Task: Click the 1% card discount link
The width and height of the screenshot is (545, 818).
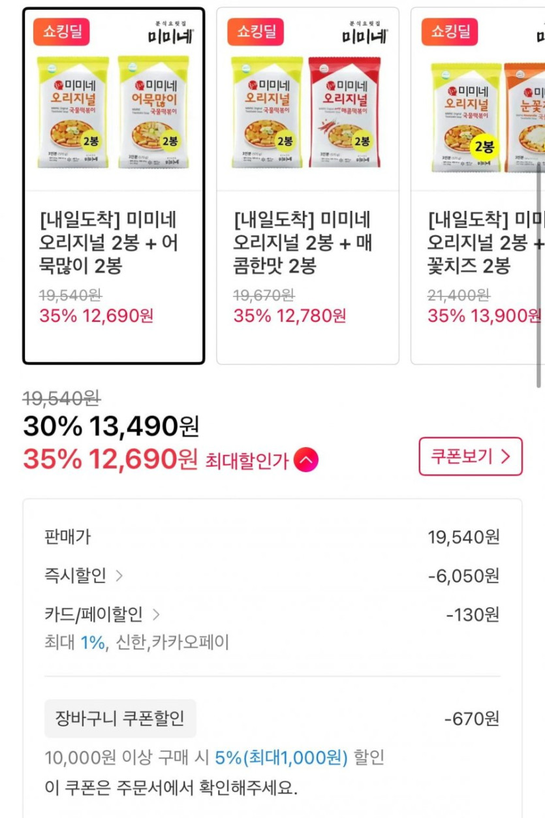Action: [93, 643]
